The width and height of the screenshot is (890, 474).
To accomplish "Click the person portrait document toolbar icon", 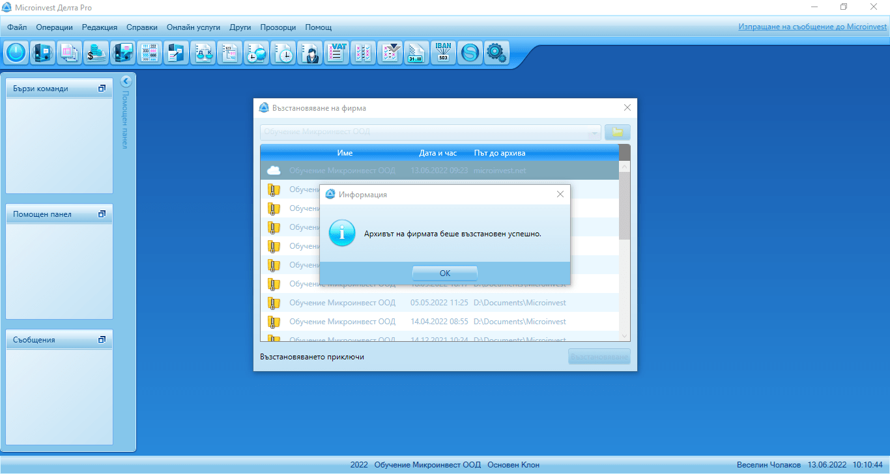I will pyautogui.click(x=309, y=53).
